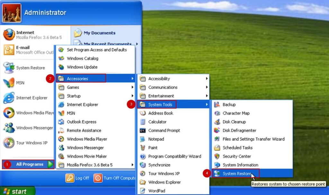The width and height of the screenshot is (329, 195).
Task: Expand the Accessories folder
Action: point(95,79)
